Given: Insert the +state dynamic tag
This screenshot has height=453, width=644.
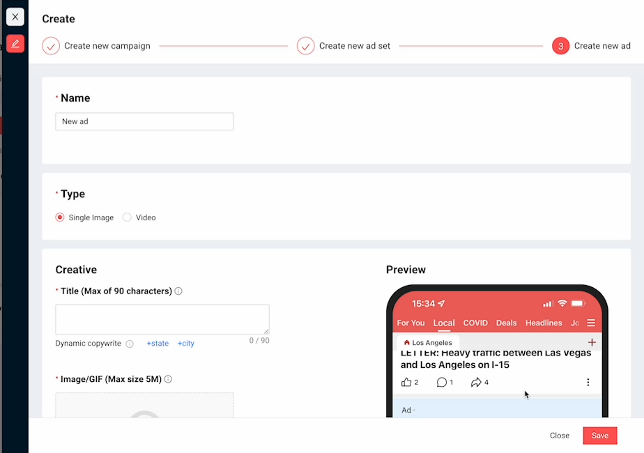Looking at the screenshot, I should (x=158, y=344).
